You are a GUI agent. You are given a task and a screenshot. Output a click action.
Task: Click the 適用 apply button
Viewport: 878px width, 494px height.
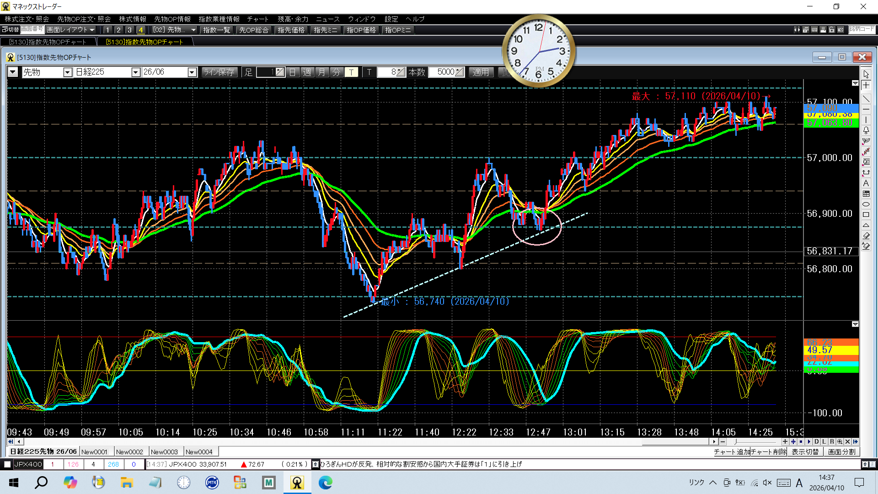click(x=480, y=72)
